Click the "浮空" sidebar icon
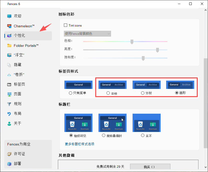This screenshot has width=208, height=172. (x=9, y=55)
